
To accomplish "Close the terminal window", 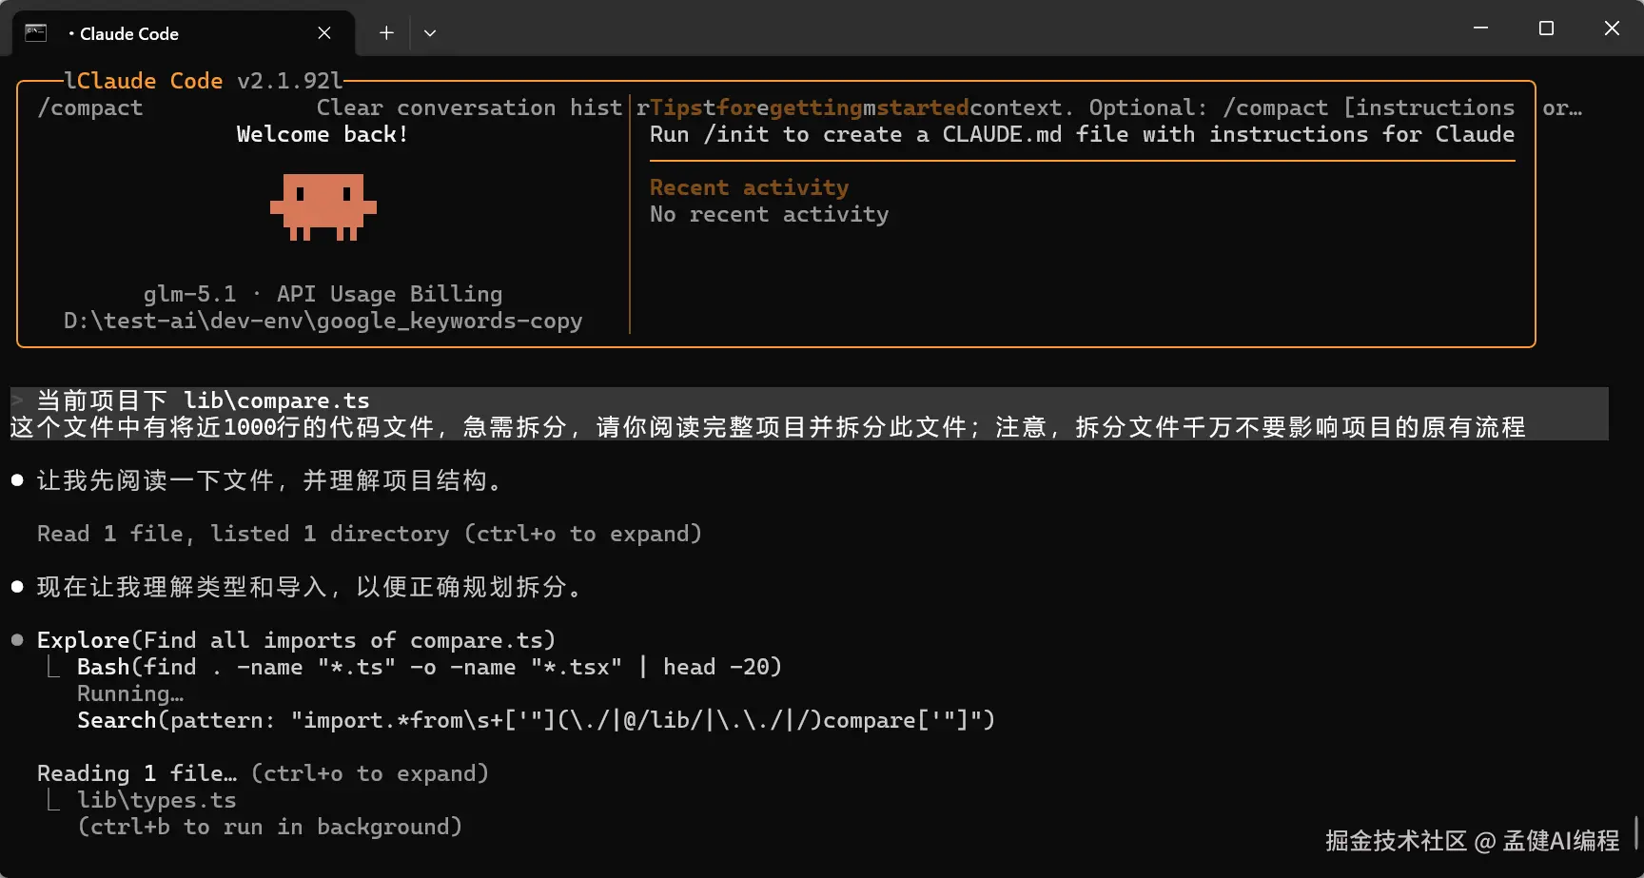I will [x=1612, y=29].
